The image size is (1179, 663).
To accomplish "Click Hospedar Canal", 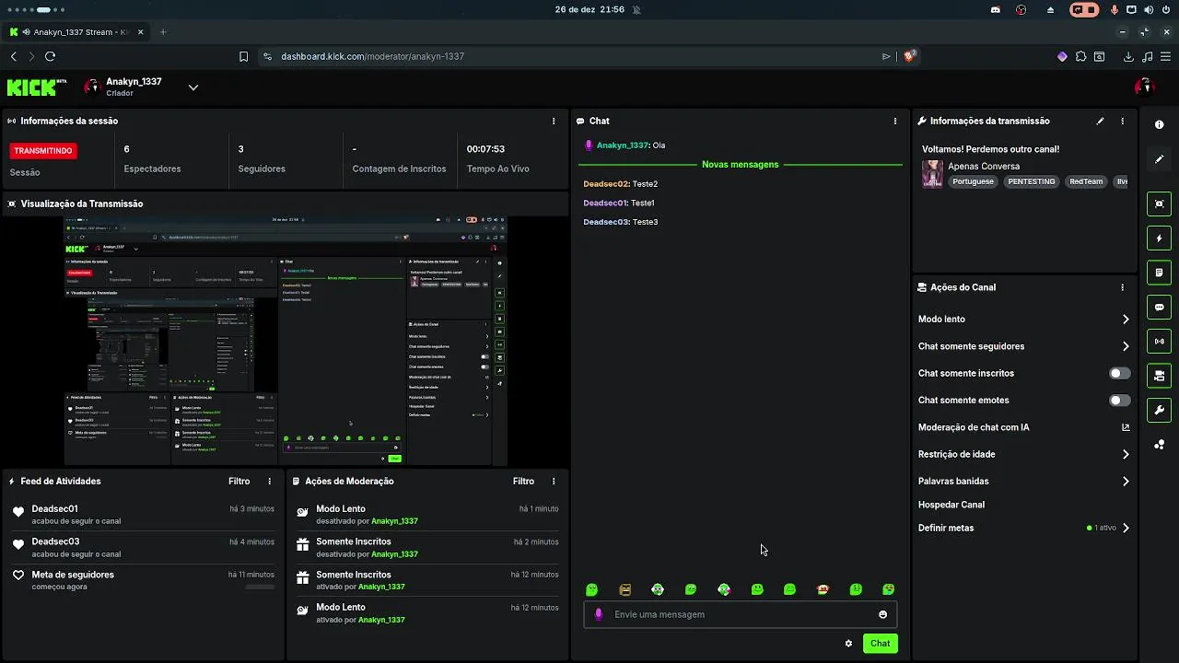I will click(951, 505).
